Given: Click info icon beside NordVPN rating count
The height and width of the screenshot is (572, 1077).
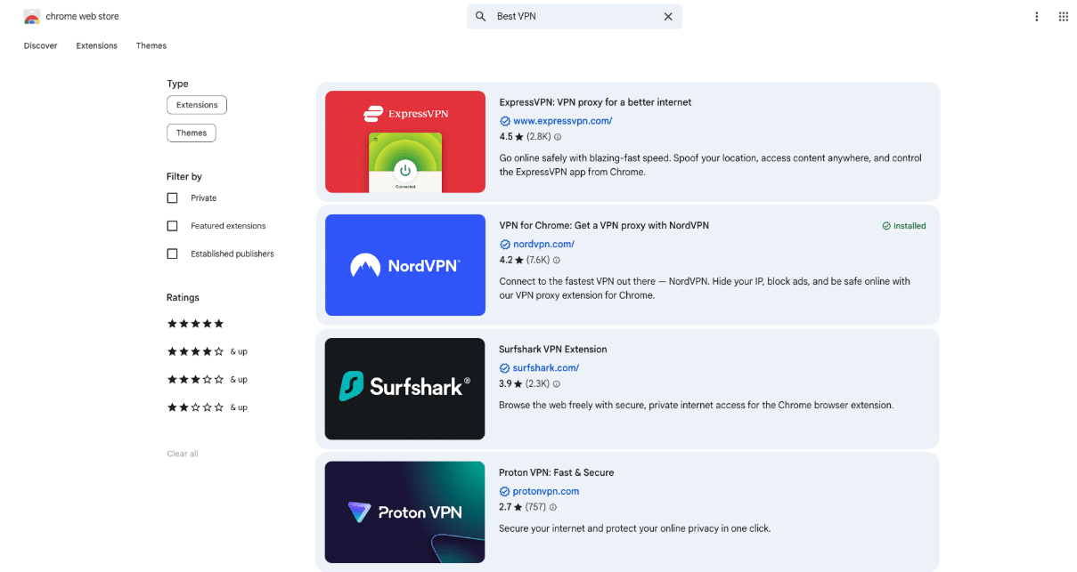Looking at the screenshot, I should [x=557, y=261].
